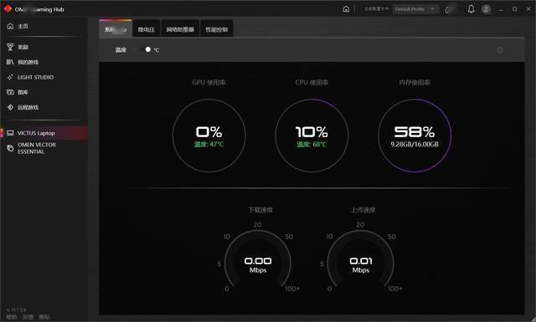Click the GPU usage 0% gauge
Viewport: 536px width, 322px height.
click(x=209, y=135)
